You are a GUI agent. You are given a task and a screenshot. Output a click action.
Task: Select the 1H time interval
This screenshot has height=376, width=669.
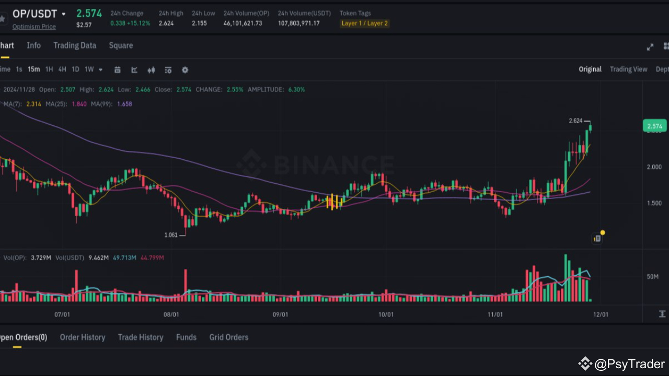49,69
